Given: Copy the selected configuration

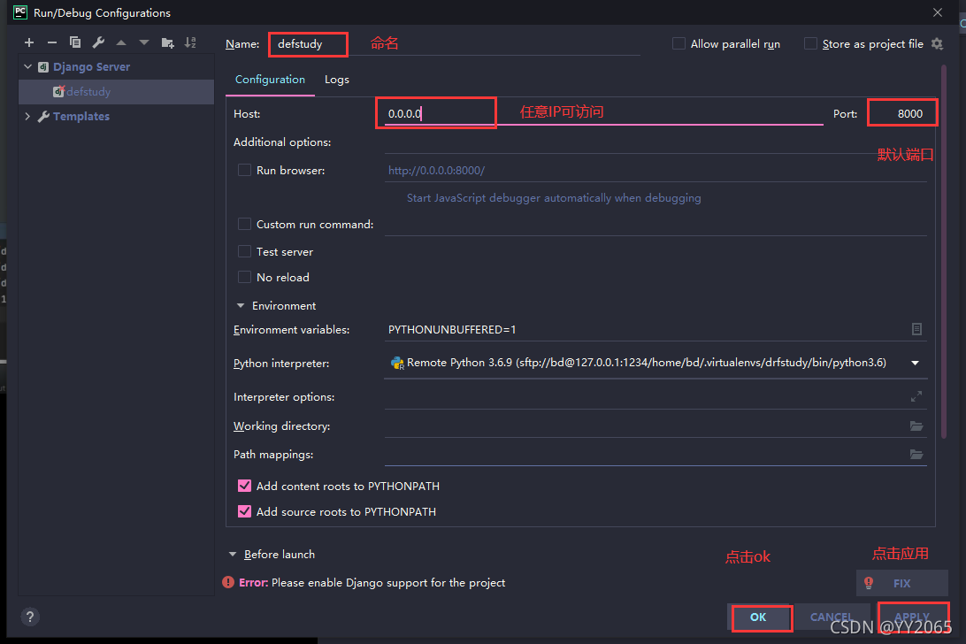Looking at the screenshot, I should 75,42.
